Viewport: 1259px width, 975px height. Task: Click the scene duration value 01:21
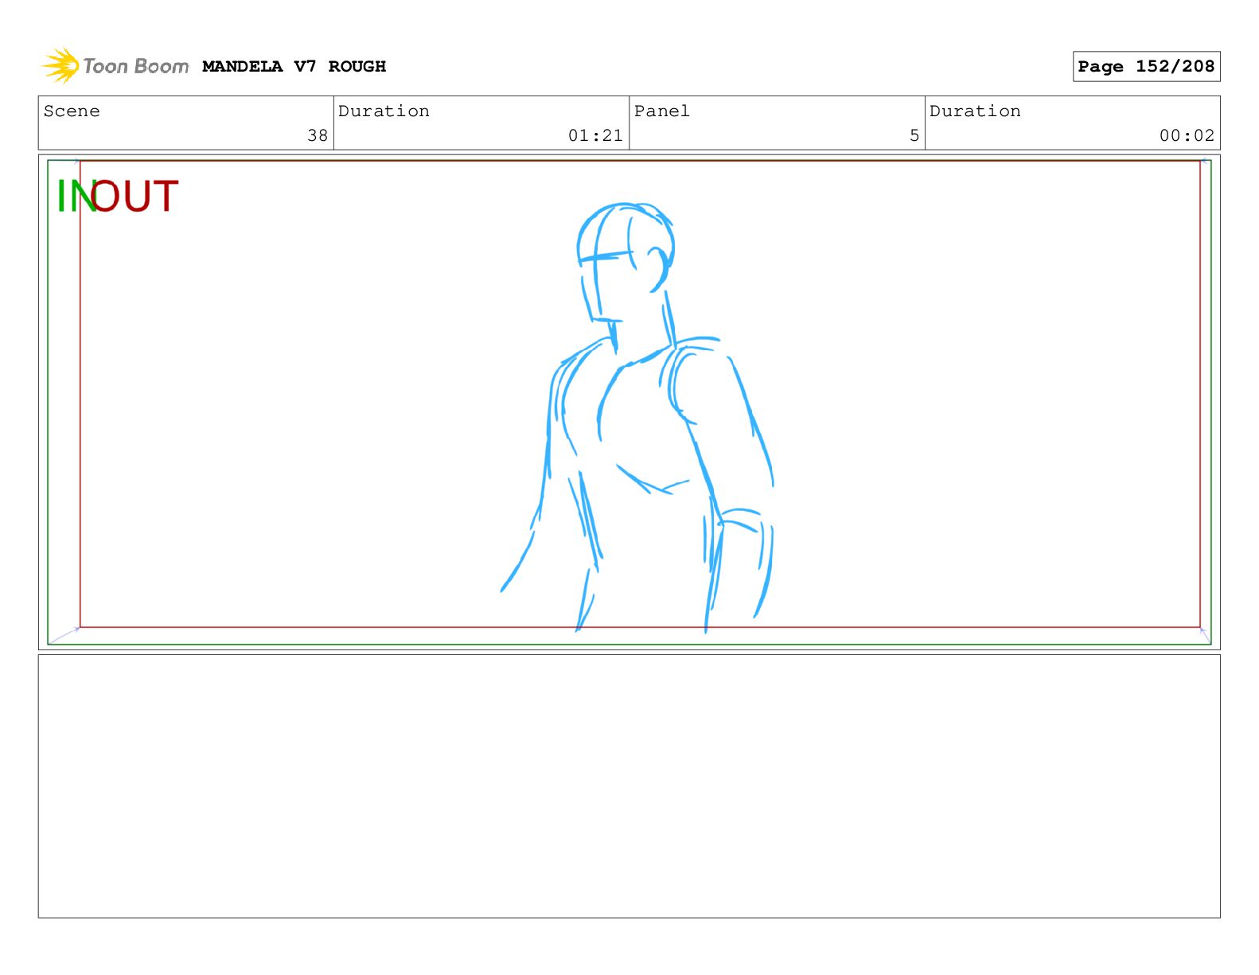595,135
